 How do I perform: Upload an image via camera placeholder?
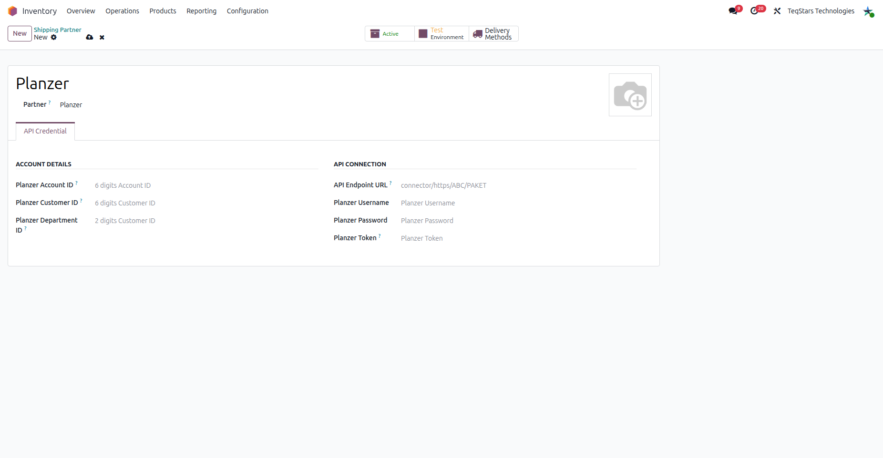630,95
